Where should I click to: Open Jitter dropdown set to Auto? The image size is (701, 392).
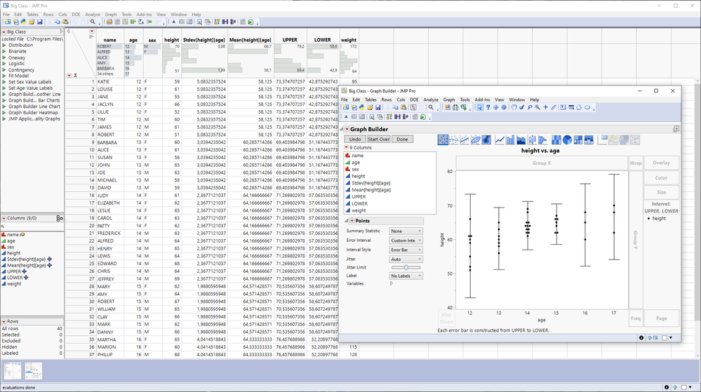pyautogui.click(x=406, y=259)
